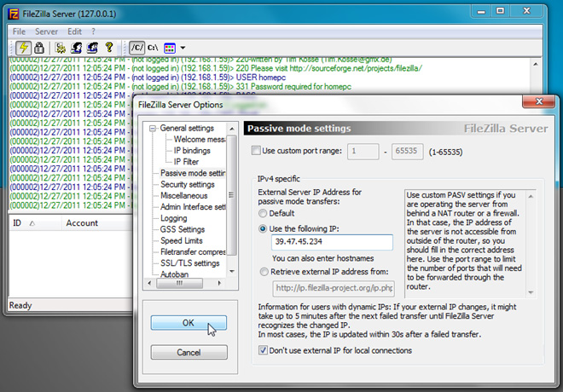Open the groups configuration toolbar icon
Image resolution: width=563 pixels, height=392 pixels.
[x=92, y=48]
